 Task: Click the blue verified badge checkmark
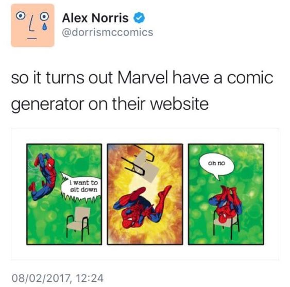coord(139,18)
